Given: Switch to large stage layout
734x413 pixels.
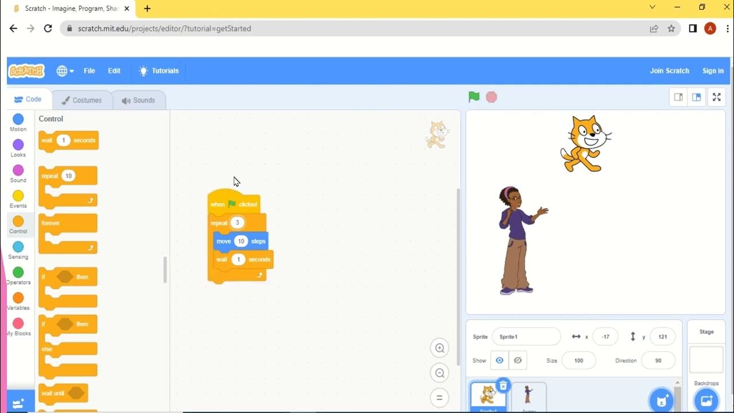Looking at the screenshot, I should 696,97.
